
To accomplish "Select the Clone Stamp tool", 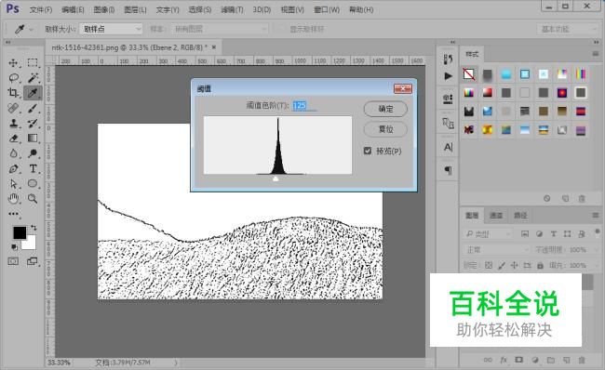I will click(x=14, y=124).
